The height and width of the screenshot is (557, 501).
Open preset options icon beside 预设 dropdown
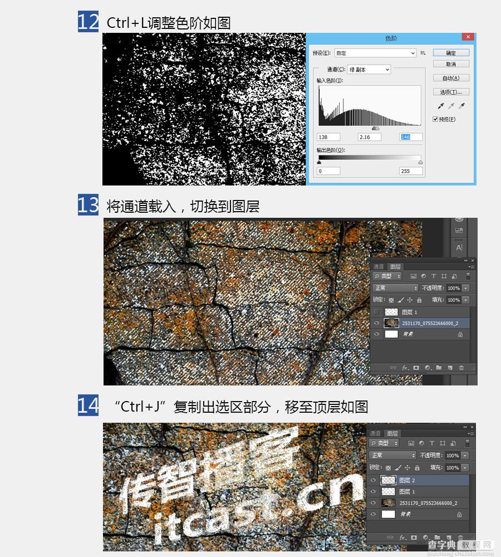pos(423,53)
